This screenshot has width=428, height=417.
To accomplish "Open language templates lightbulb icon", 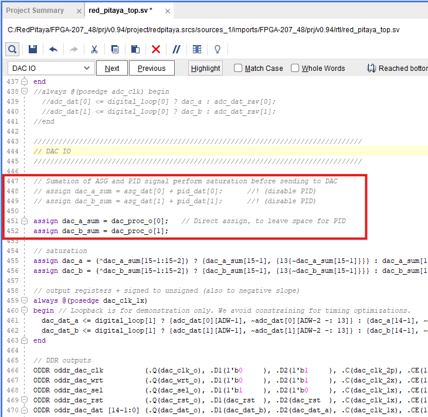I will coord(218,49).
